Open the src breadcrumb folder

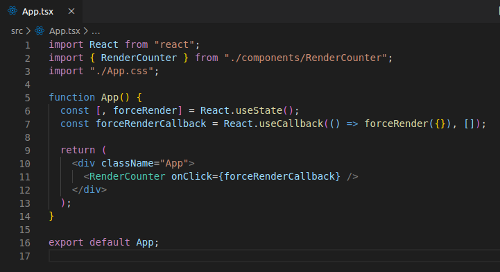tap(17, 31)
